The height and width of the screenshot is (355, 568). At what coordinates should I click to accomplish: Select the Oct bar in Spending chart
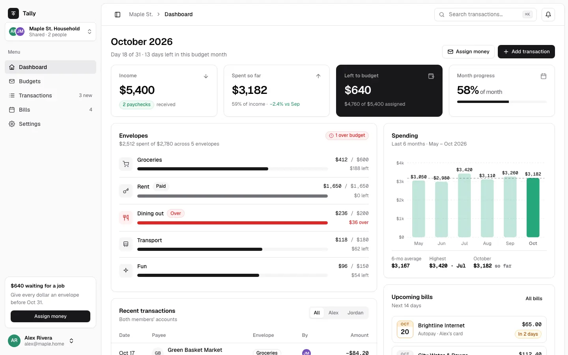point(533,207)
